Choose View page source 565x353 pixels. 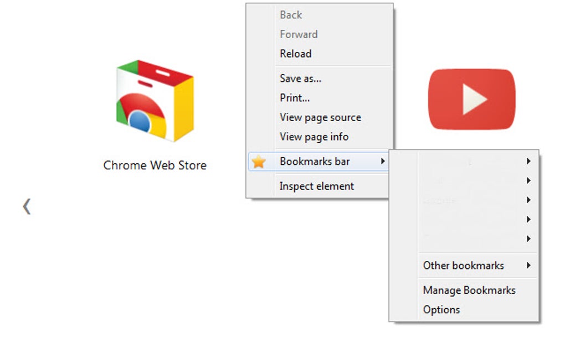point(320,117)
